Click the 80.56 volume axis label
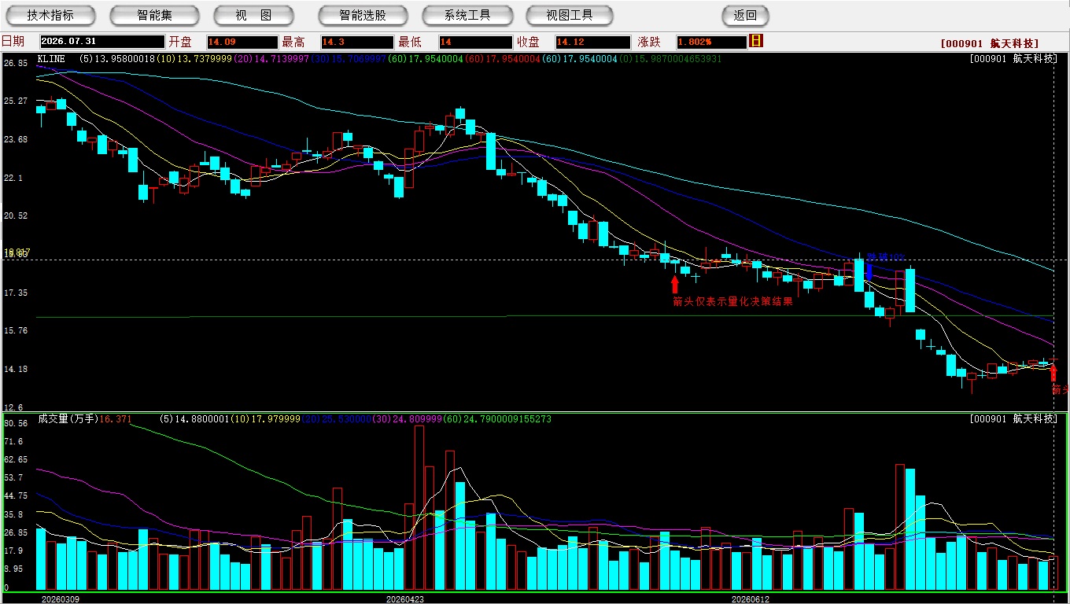The image size is (1070, 604). pos(16,423)
